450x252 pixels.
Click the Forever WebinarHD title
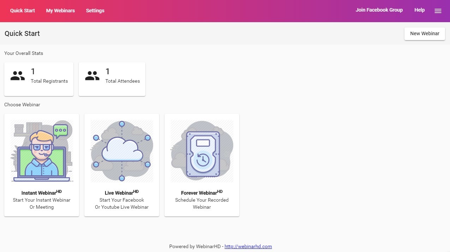pos(202,193)
